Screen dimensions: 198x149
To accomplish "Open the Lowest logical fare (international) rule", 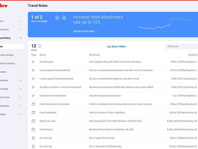I will pyautogui.click(x=56, y=79).
